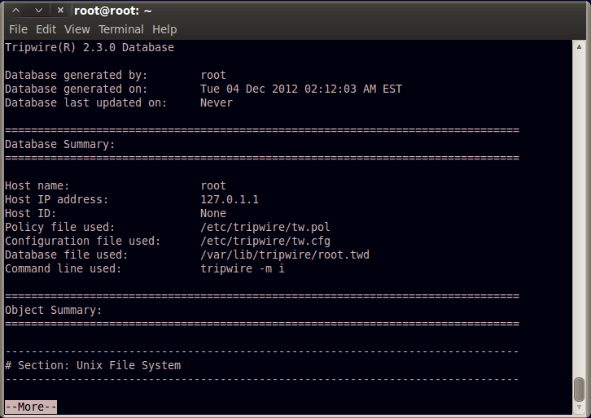Screen dimensions: 591x418
Task: Click the path '/etc/tripwire/tw.cfg'
Action: coord(265,241)
